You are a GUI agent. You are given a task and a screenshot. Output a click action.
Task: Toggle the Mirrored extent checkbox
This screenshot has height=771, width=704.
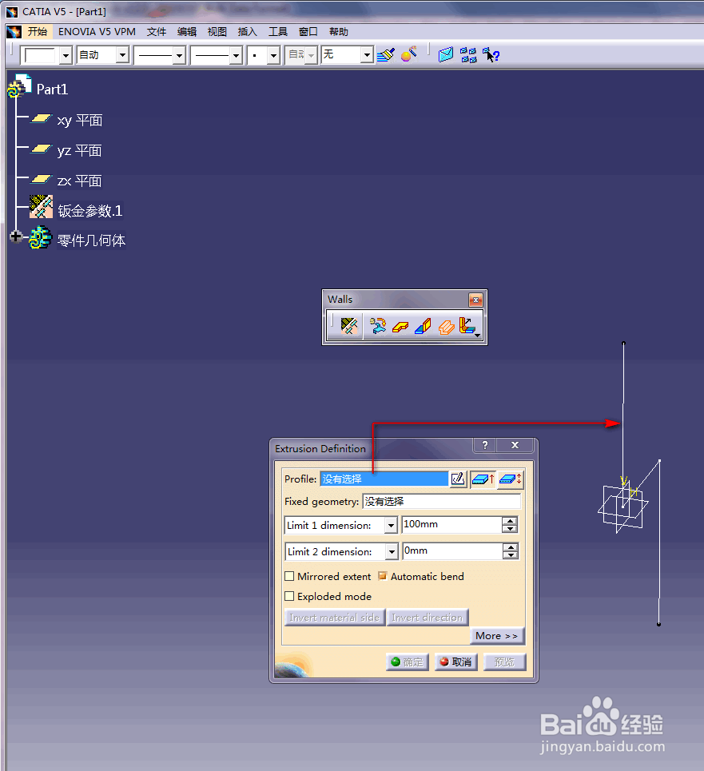(x=289, y=576)
